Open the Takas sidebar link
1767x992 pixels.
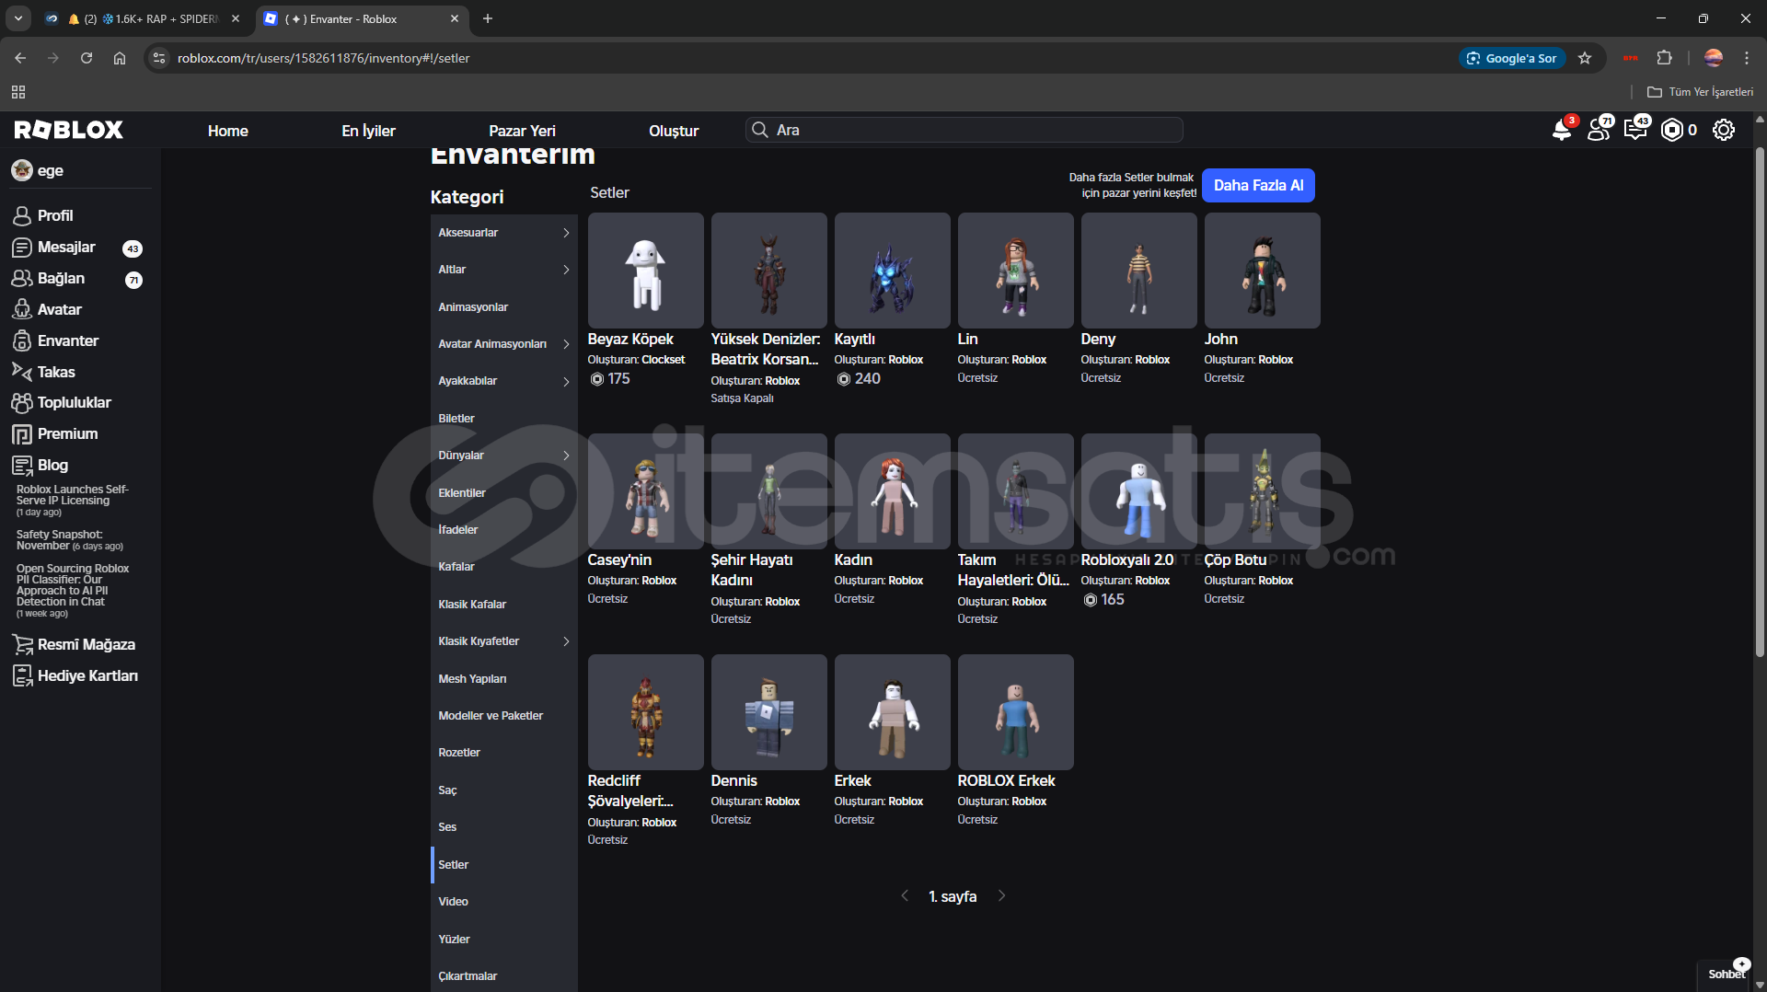pyautogui.click(x=56, y=372)
